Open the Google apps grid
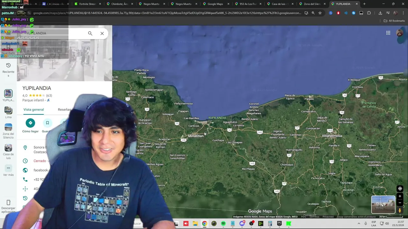The width and height of the screenshot is (408, 229). point(388,33)
